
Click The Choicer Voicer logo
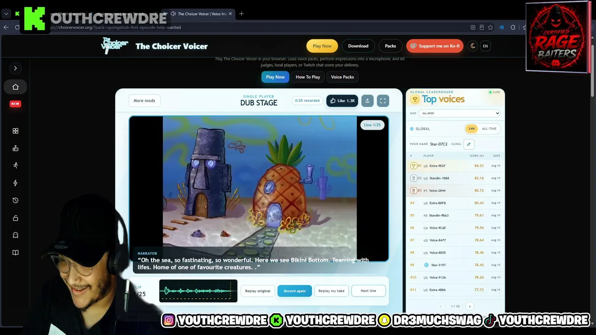115,46
